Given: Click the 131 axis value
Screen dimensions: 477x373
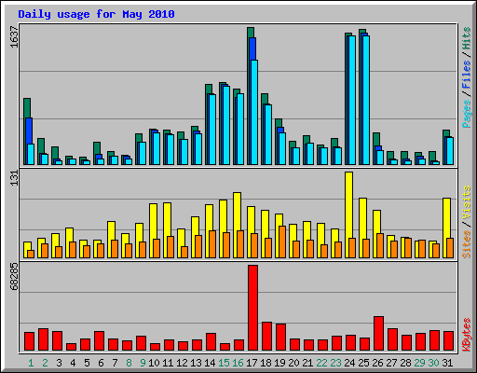Looking at the screenshot, I should click(14, 178).
